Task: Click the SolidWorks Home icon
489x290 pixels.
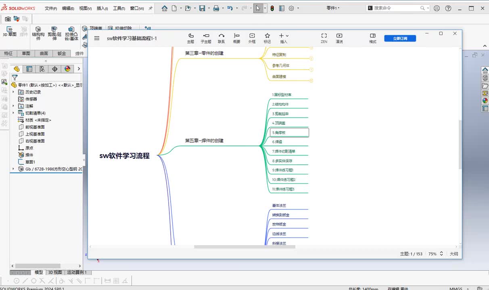Action: point(164,8)
